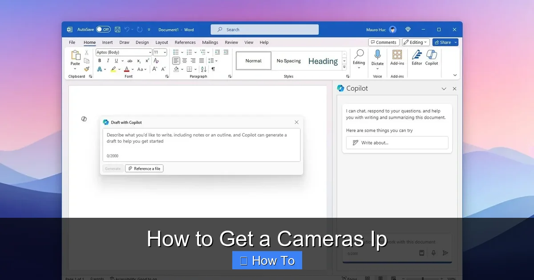Apply Bold formatting
The width and height of the screenshot is (534, 280).
[100, 61]
